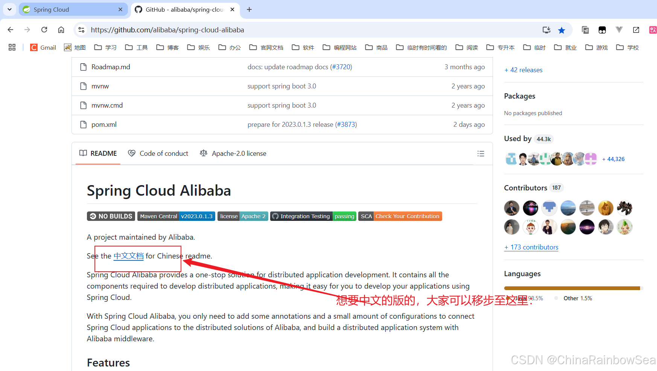Open the + 173 contributors link
The image size is (657, 371).
pos(531,247)
